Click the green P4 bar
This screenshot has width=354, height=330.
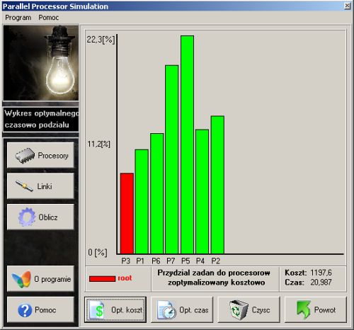[x=202, y=192]
